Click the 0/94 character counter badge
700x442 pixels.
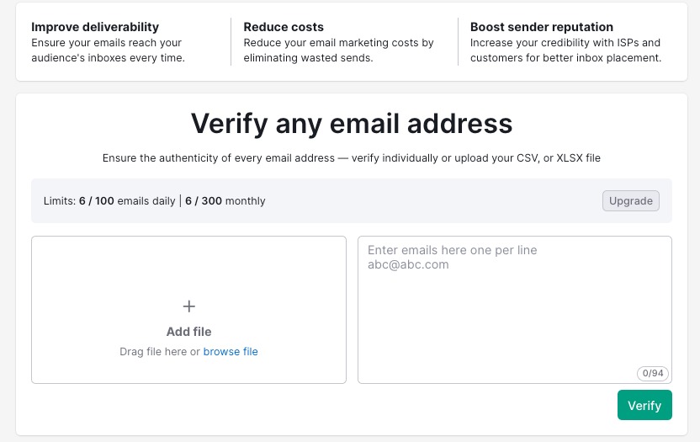652,373
